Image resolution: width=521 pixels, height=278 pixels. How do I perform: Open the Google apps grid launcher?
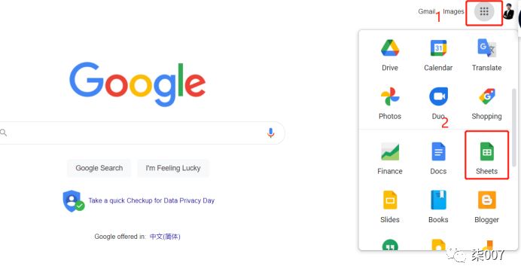coord(484,12)
